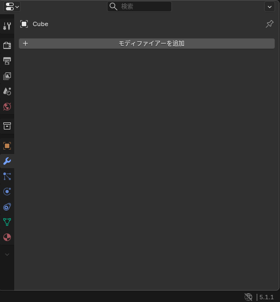The width and height of the screenshot is (280, 302).
Task: Open the Output properties tab
Action: [x=7, y=61]
